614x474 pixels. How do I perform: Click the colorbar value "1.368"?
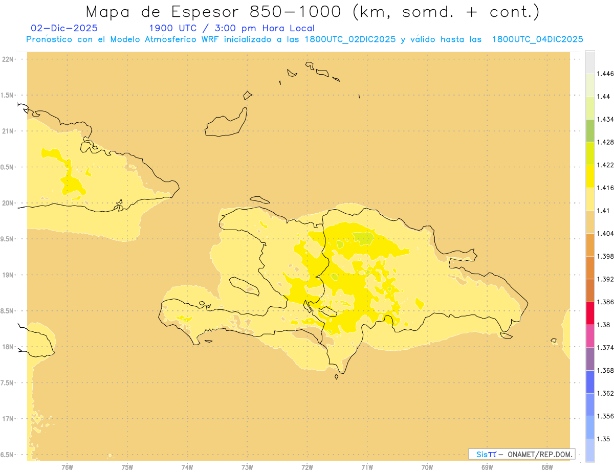[605, 370]
